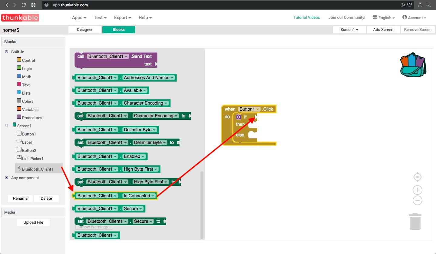
Task: Open the backpack in the workspace
Action: click(x=413, y=65)
